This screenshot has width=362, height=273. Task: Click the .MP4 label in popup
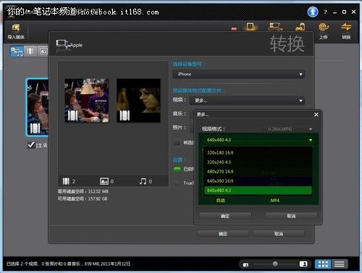[274, 201]
